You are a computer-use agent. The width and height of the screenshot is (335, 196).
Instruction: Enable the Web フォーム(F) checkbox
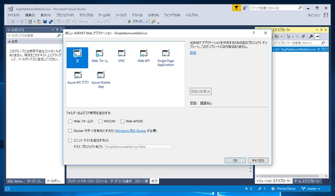coord(70,121)
